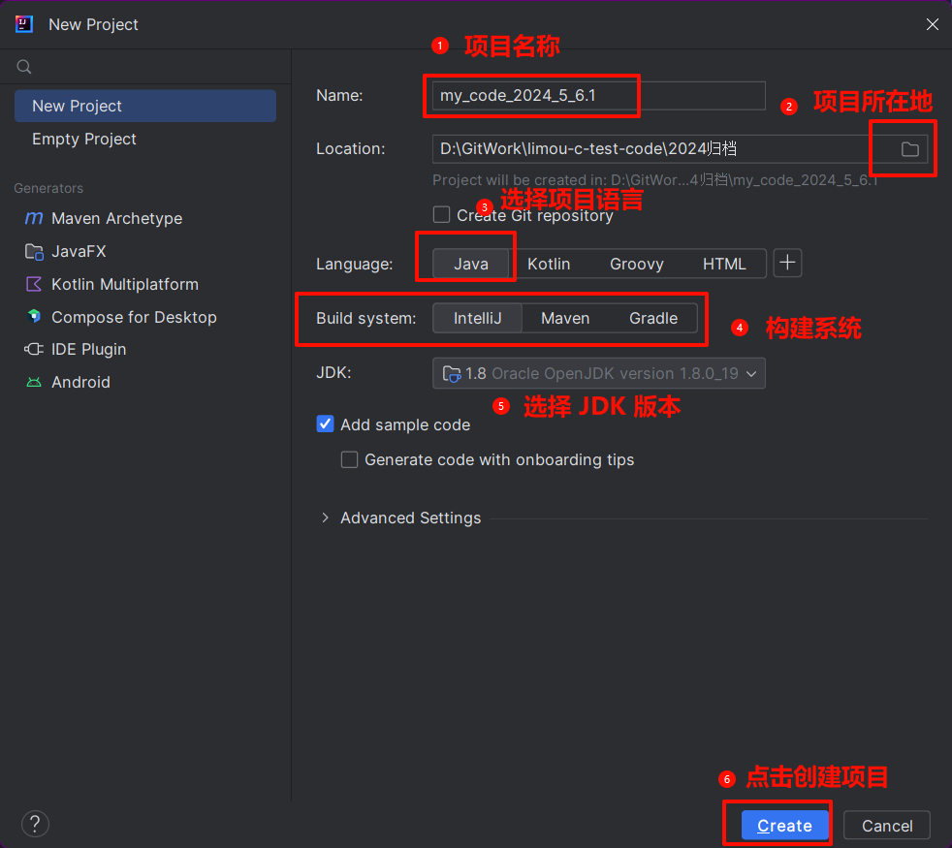Choose Maven build system
952x848 pixels.
pyautogui.click(x=565, y=318)
